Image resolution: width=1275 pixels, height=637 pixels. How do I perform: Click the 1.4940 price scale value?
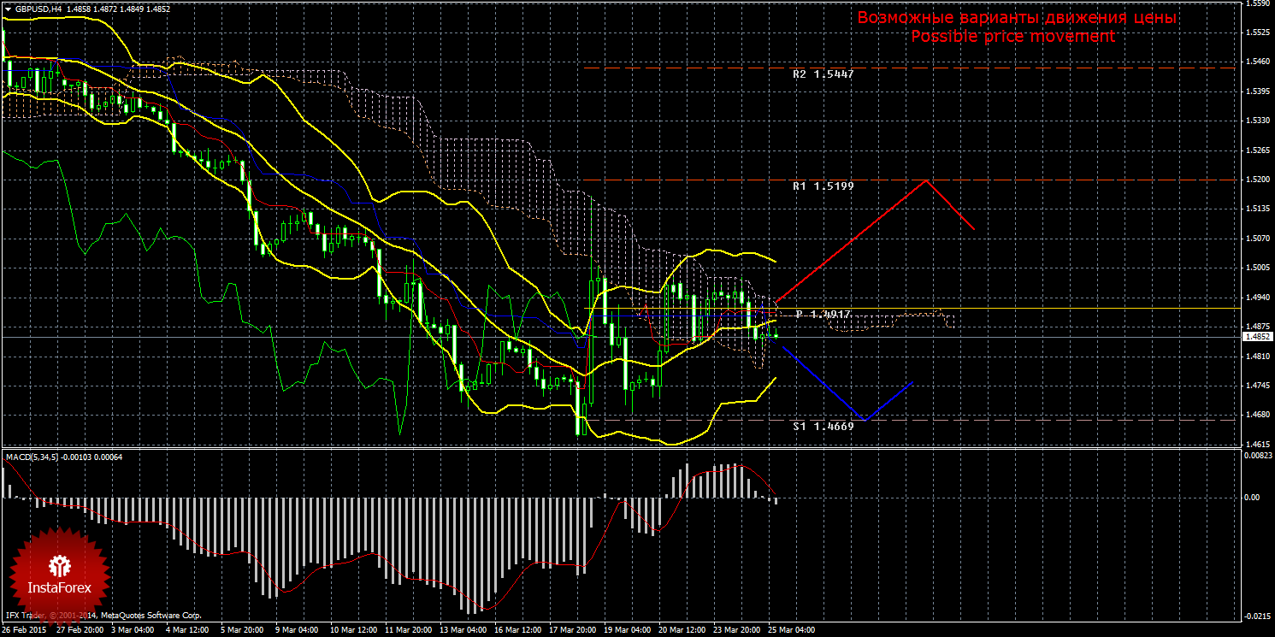click(x=1257, y=298)
